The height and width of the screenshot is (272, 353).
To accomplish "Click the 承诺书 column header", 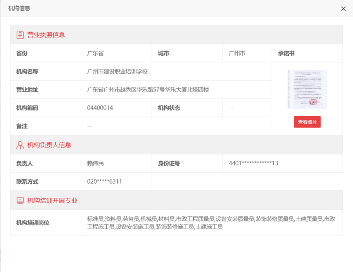I will point(307,53).
